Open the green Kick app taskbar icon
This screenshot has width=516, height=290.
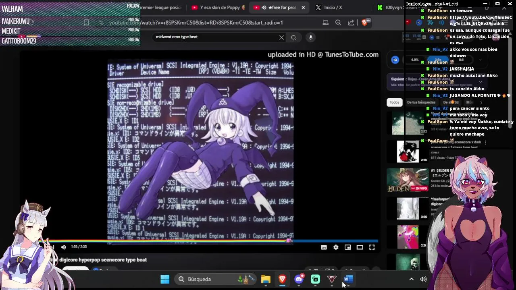[x=315, y=279]
